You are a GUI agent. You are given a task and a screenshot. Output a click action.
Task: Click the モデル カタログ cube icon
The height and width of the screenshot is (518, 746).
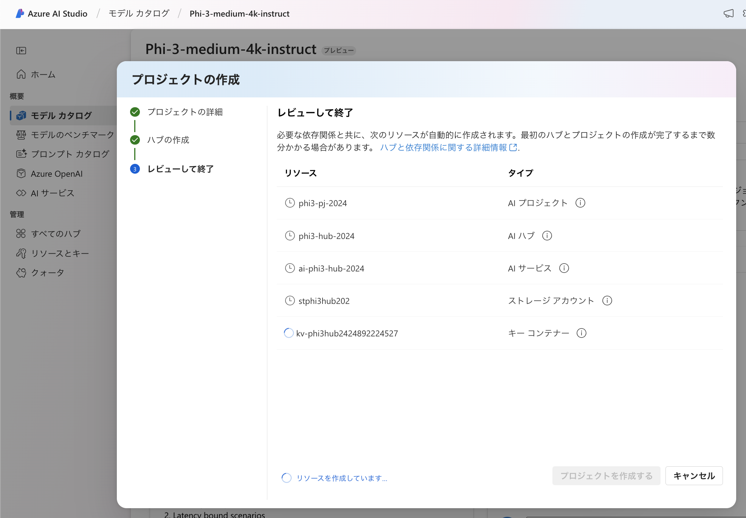[21, 115]
